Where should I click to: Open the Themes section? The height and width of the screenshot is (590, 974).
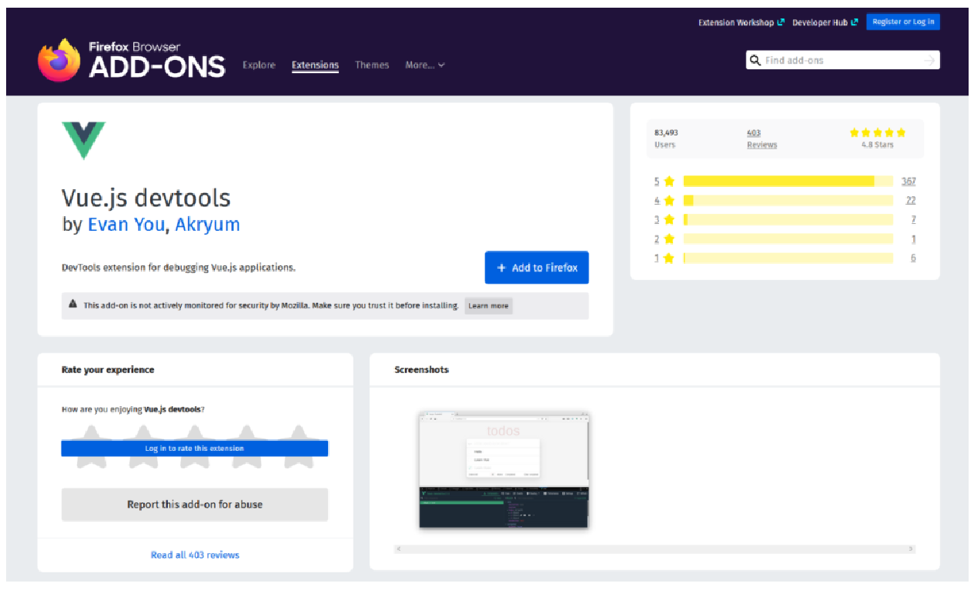coord(372,65)
